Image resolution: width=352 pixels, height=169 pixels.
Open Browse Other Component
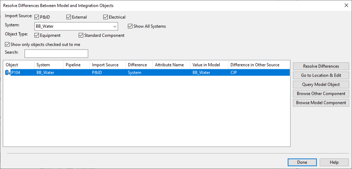tap(321, 94)
